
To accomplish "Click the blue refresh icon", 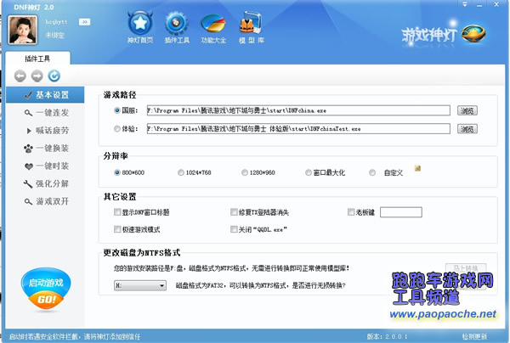I will tap(54, 76).
